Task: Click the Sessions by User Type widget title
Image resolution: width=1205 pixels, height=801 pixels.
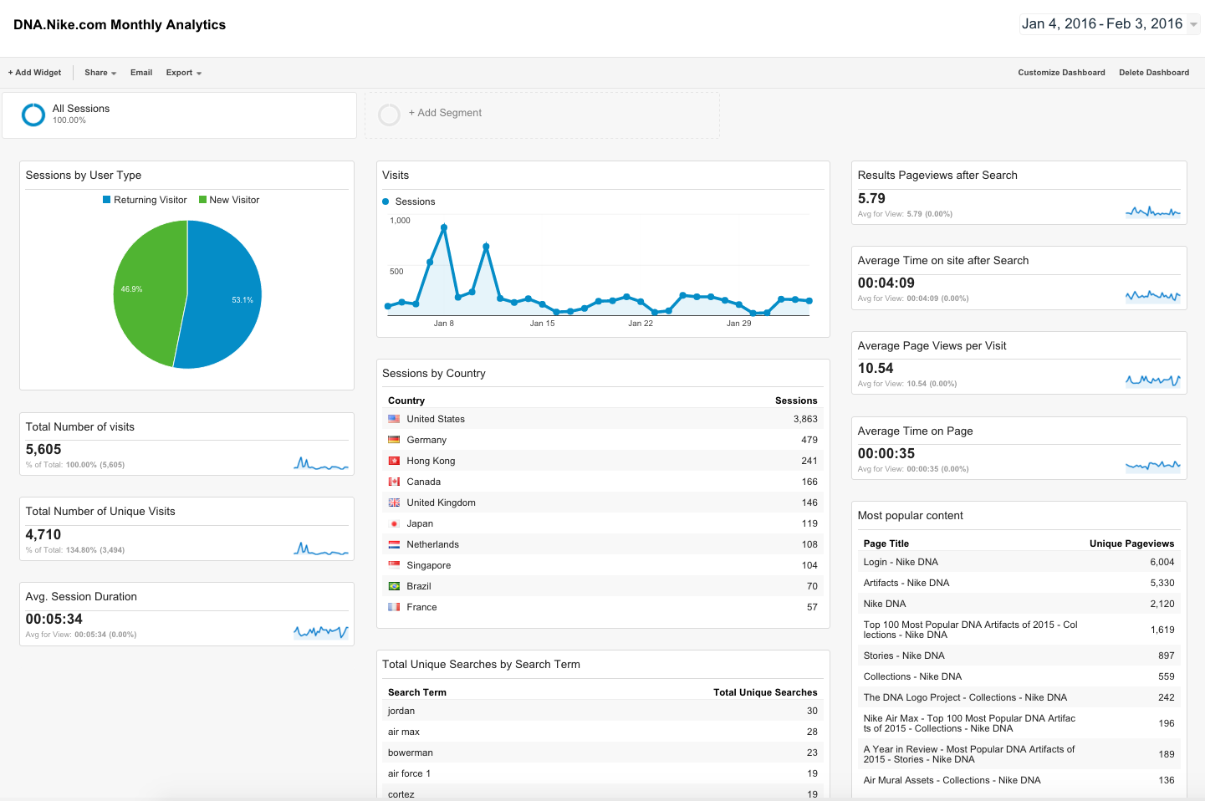Action: click(84, 176)
